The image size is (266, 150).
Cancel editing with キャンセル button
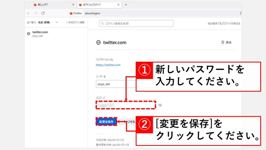pyautogui.click(x=128, y=122)
